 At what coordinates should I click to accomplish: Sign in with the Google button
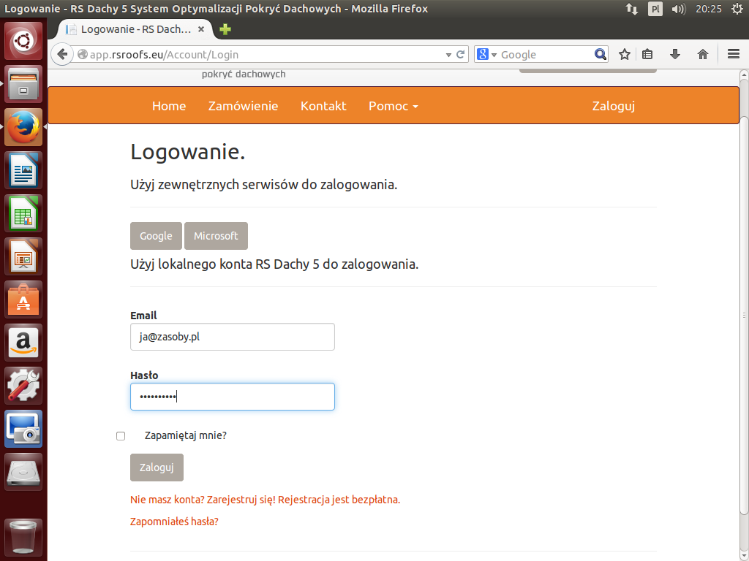[x=156, y=236]
